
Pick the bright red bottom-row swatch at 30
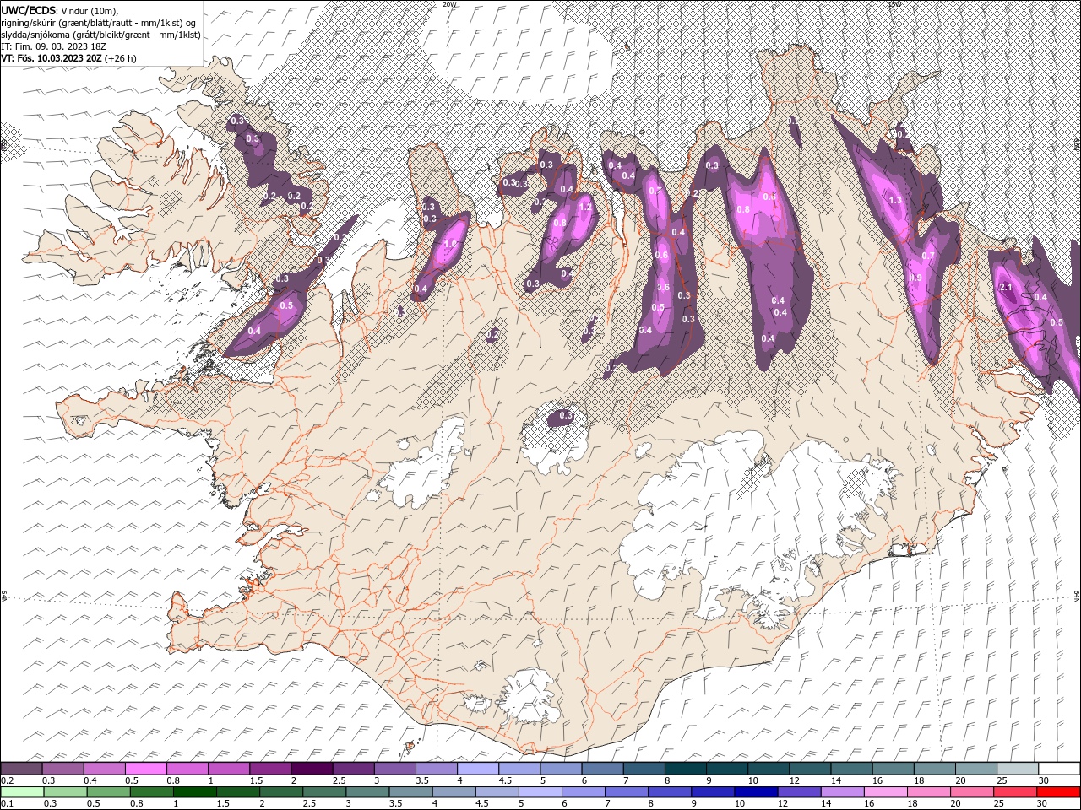pos(1059,792)
